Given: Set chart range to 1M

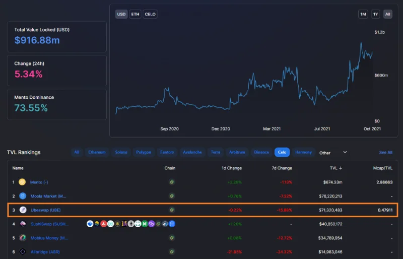Looking at the screenshot, I should click(363, 14).
